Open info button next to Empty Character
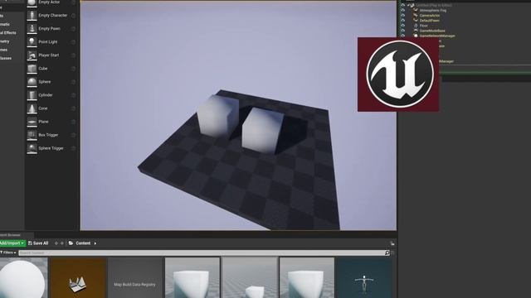 tap(73, 16)
